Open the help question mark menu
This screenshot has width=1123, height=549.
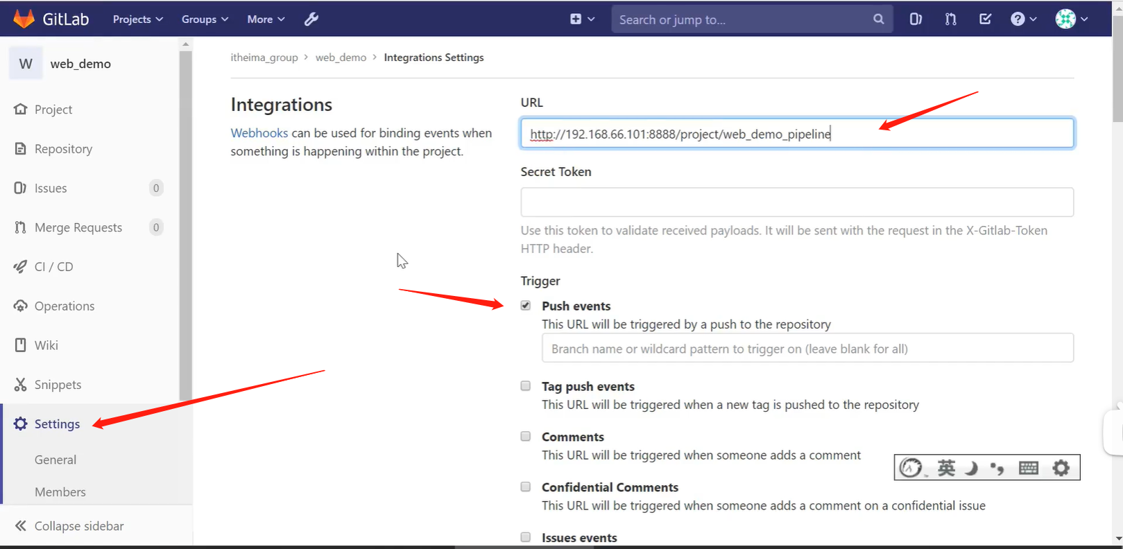point(1023,19)
